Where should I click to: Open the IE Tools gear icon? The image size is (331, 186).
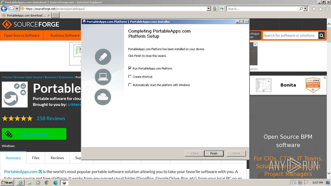[x=327, y=9]
